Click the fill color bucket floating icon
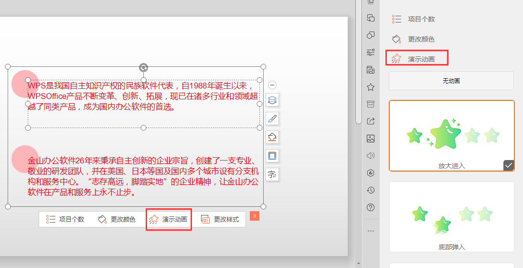The image size is (523, 268). pyautogui.click(x=272, y=137)
